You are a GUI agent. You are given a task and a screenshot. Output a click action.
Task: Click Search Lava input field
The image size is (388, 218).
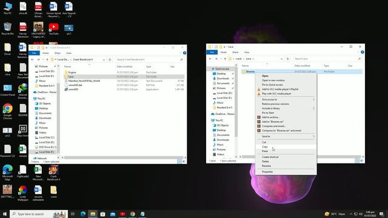tap(327, 59)
